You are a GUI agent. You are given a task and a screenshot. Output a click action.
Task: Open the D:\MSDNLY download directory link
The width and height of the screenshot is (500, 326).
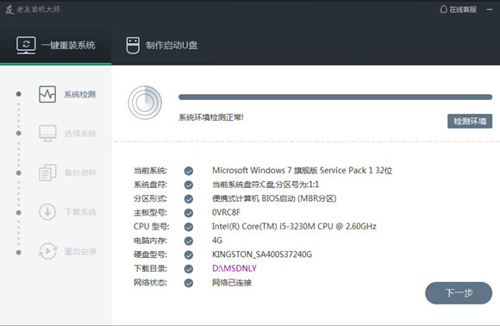point(234,268)
